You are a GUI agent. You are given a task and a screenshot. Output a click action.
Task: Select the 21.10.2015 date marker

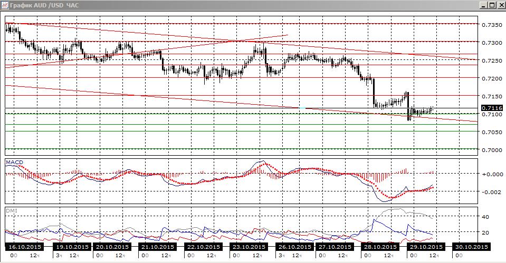(158, 247)
